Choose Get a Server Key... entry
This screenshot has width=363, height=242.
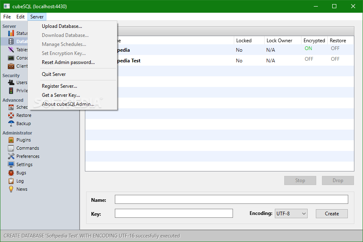[73, 95]
